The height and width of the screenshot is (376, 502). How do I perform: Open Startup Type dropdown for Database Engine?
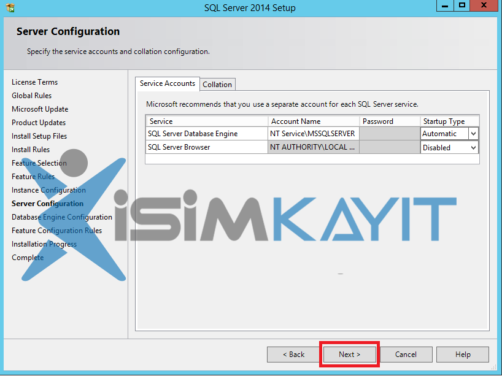point(473,134)
